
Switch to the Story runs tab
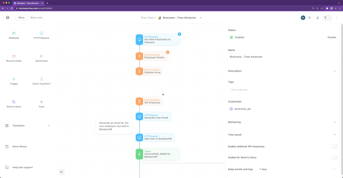36,18
